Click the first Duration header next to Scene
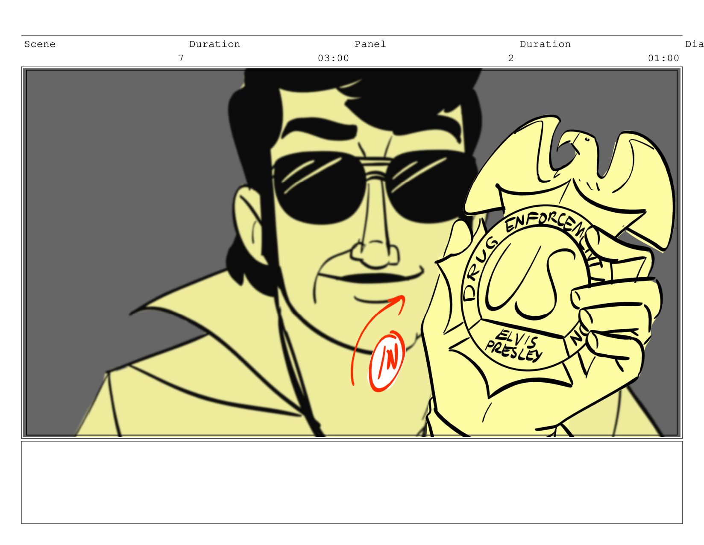704x545 pixels. pos(214,44)
